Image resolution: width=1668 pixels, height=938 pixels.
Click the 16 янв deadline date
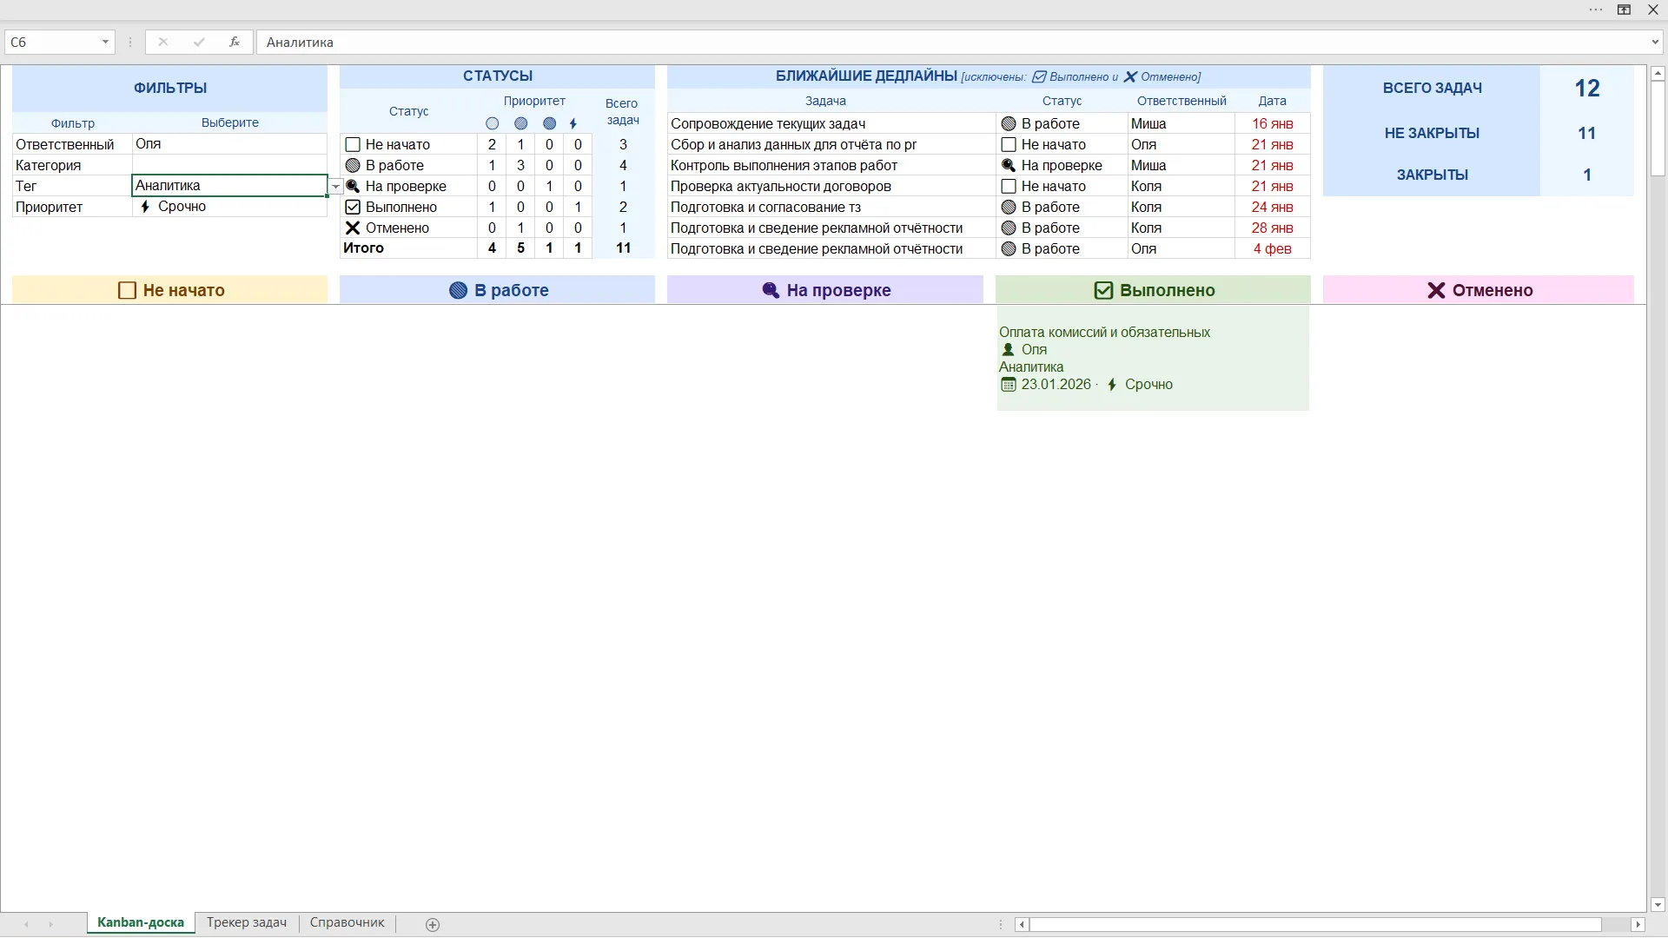pos(1272,124)
